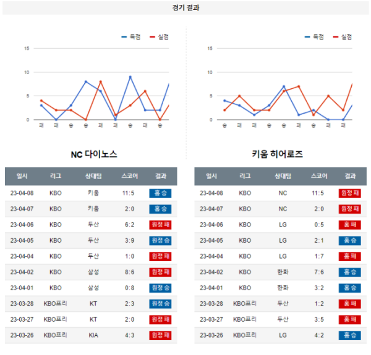The height and width of the screenshot is (355, 371).
Task: Click 홈승 badge for 키움 23-04-02 game
Action: coord(350,272)
